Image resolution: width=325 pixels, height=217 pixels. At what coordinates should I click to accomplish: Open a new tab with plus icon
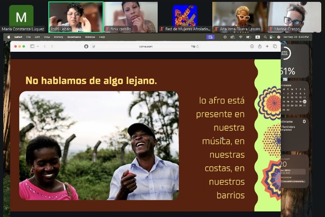pyautogui.click(x=267, y=46)
